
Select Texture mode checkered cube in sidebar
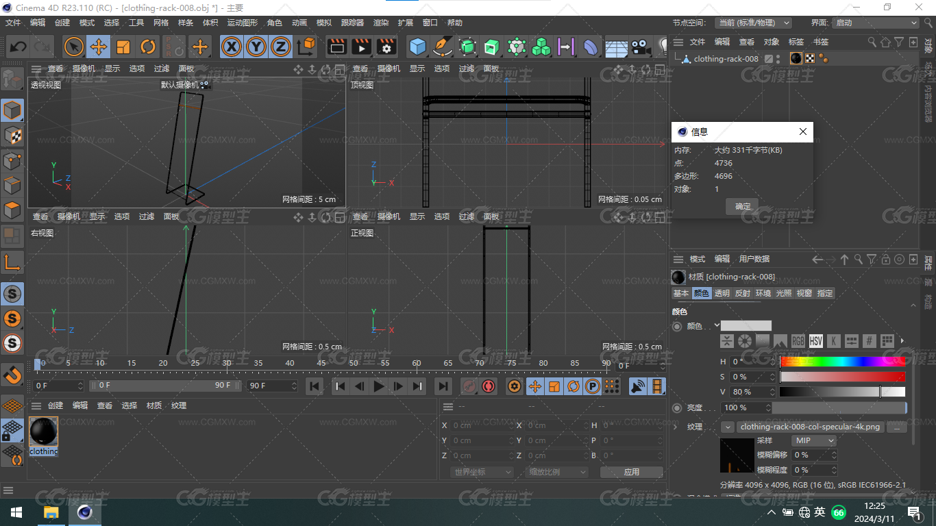coord(12,136)
